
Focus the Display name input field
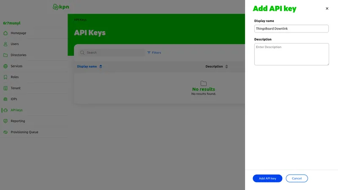click(291, 29)
